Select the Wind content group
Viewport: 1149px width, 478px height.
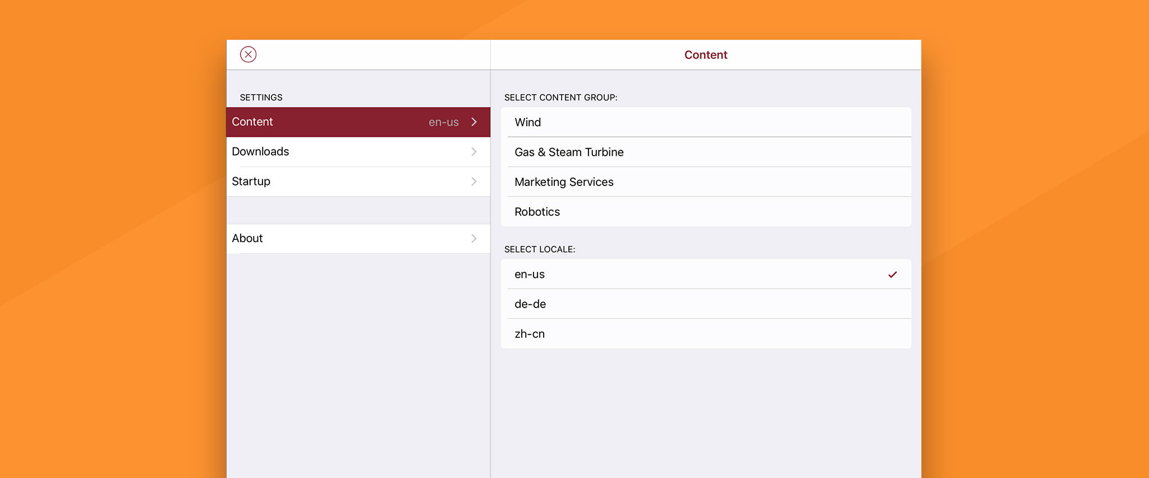706,122
